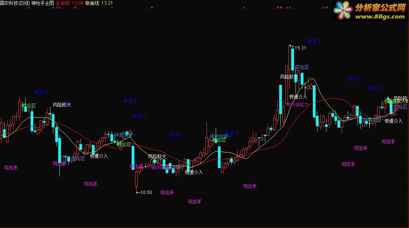
Task: Select the 神枪手主图 indicator name
Action: [42, 3]
